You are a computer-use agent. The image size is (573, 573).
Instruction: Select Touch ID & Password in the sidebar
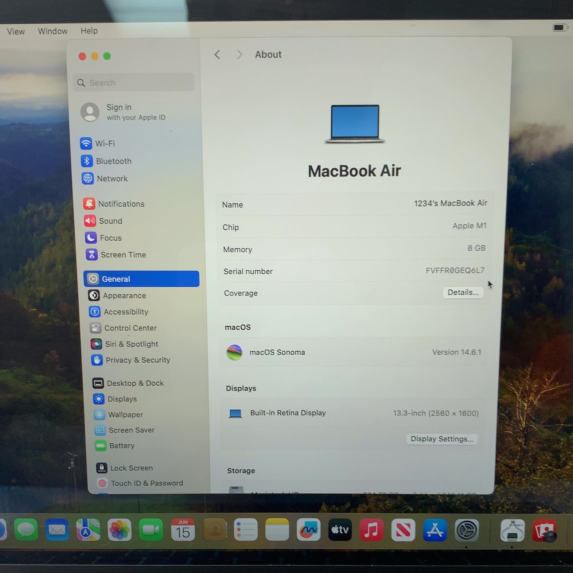tap(140, 483)
